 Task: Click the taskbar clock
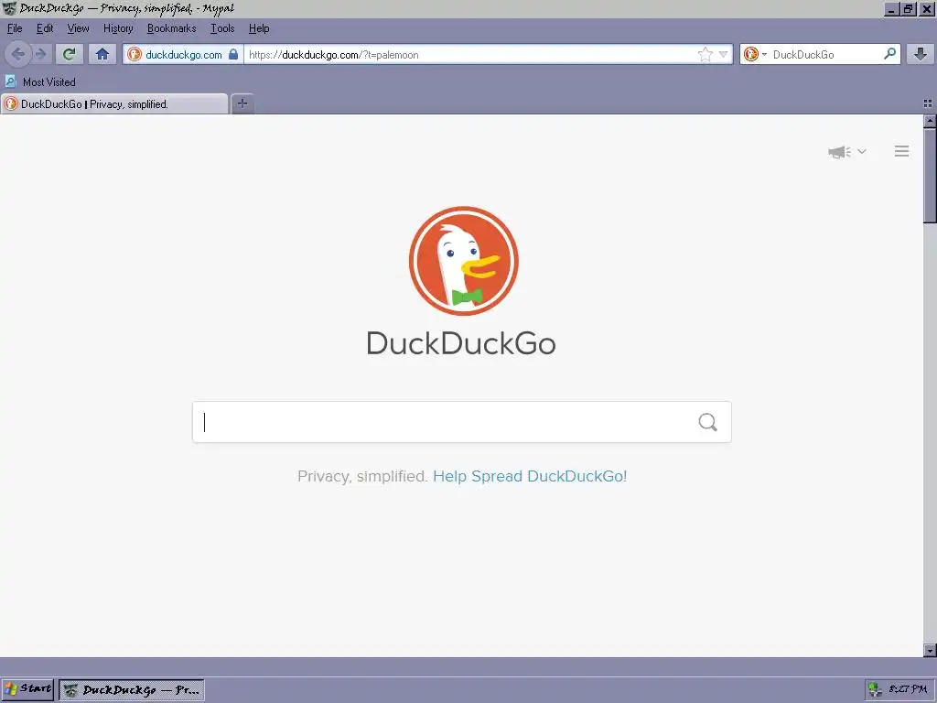point(908,689)
